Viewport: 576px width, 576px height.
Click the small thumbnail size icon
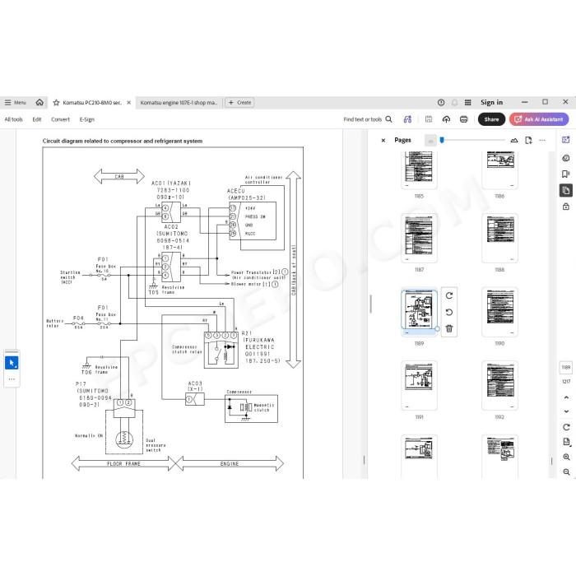tap(430, 141)
